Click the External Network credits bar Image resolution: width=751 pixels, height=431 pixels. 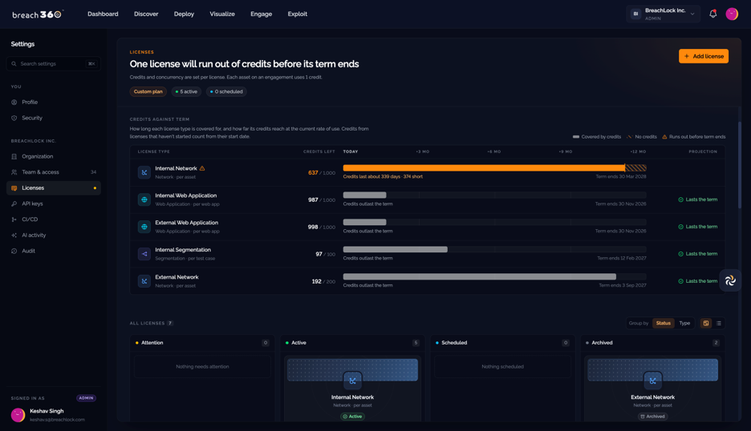coord(480,276)
